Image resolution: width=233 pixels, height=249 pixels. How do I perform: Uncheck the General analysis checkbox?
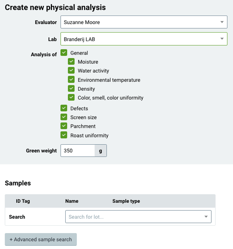64,53
